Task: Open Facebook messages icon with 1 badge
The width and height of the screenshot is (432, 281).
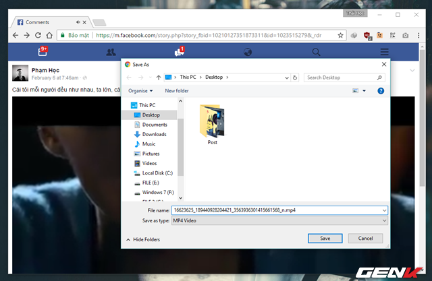Action: 180,51
